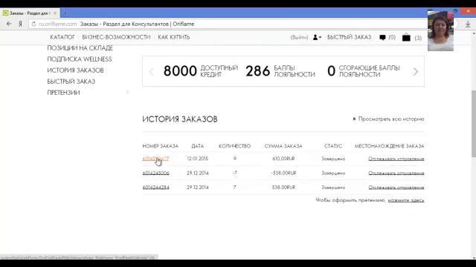Expand the ПРЕТЕНЗИИ sidebar chevron
The width and height of the screenshot is (476, 267).
click(x=127, y=92)
